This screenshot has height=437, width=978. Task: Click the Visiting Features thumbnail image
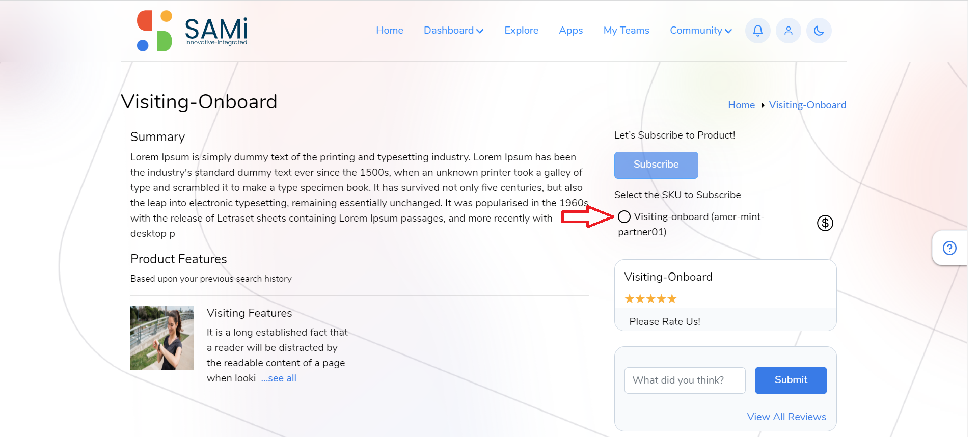pos(162,338)
